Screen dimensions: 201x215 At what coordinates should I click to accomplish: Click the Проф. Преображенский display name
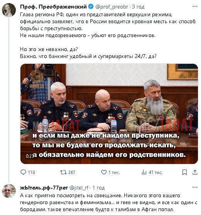tap(53, 7)
